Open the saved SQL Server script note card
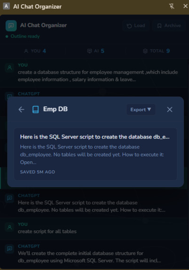189x270 pixels. [x=95, y=154]
